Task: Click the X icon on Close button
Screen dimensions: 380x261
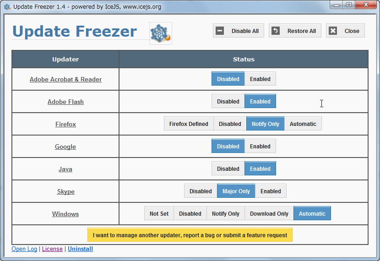Action: 333,31
